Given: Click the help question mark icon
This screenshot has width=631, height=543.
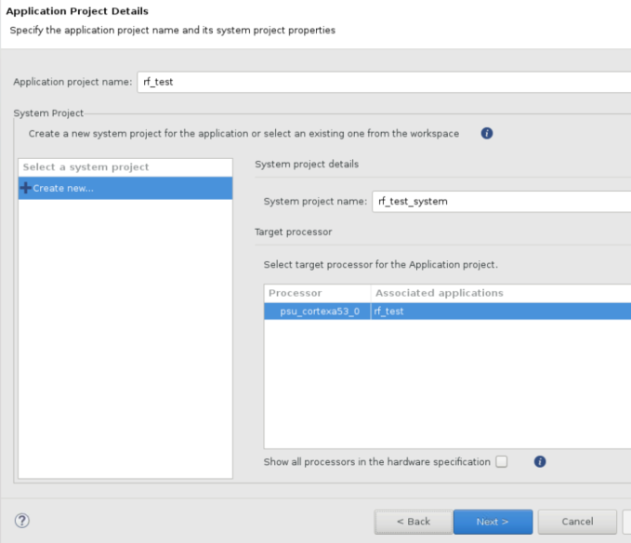Looking at the screenshot, I should 22,521.
